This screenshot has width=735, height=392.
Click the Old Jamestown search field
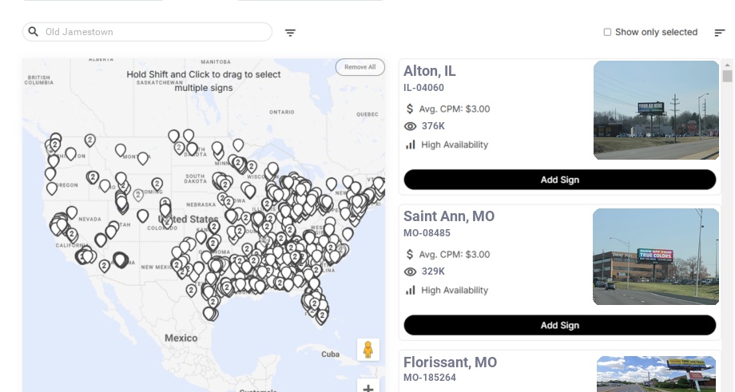152,32
